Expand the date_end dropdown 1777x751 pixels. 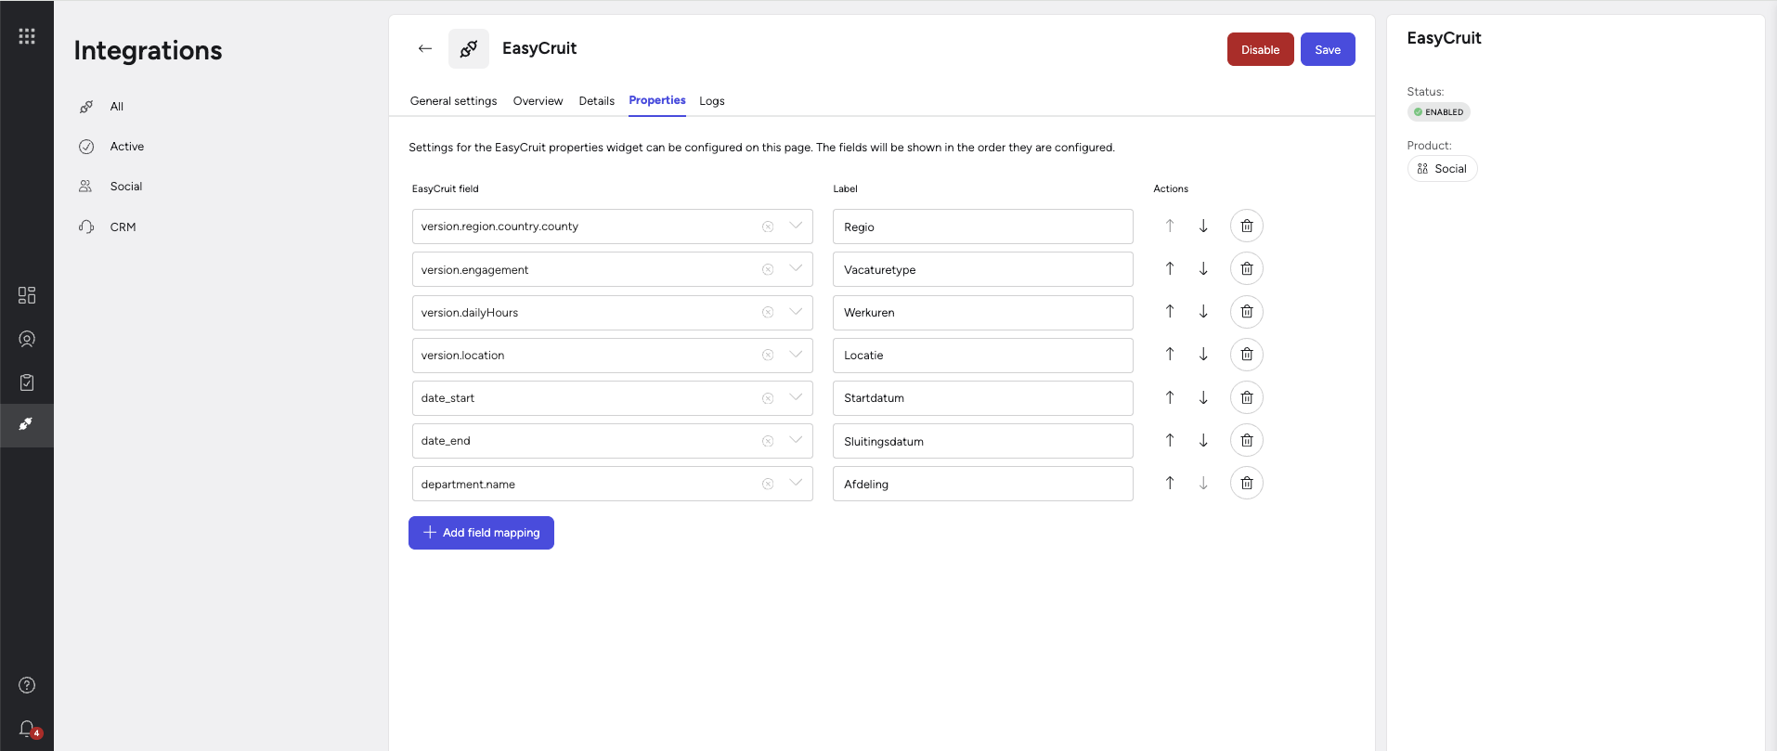(796, 441)
